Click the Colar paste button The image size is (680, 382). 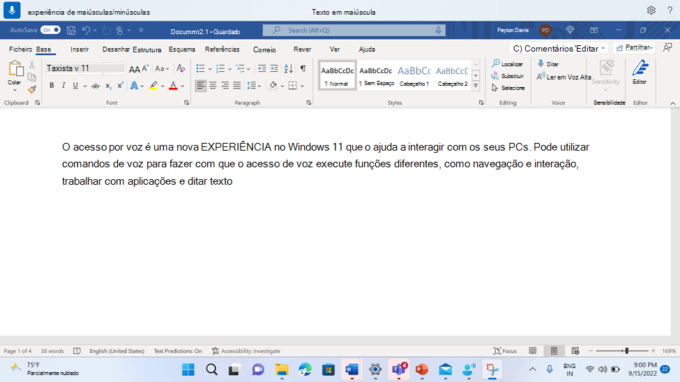pyautogui.click(x=15, y=75)
